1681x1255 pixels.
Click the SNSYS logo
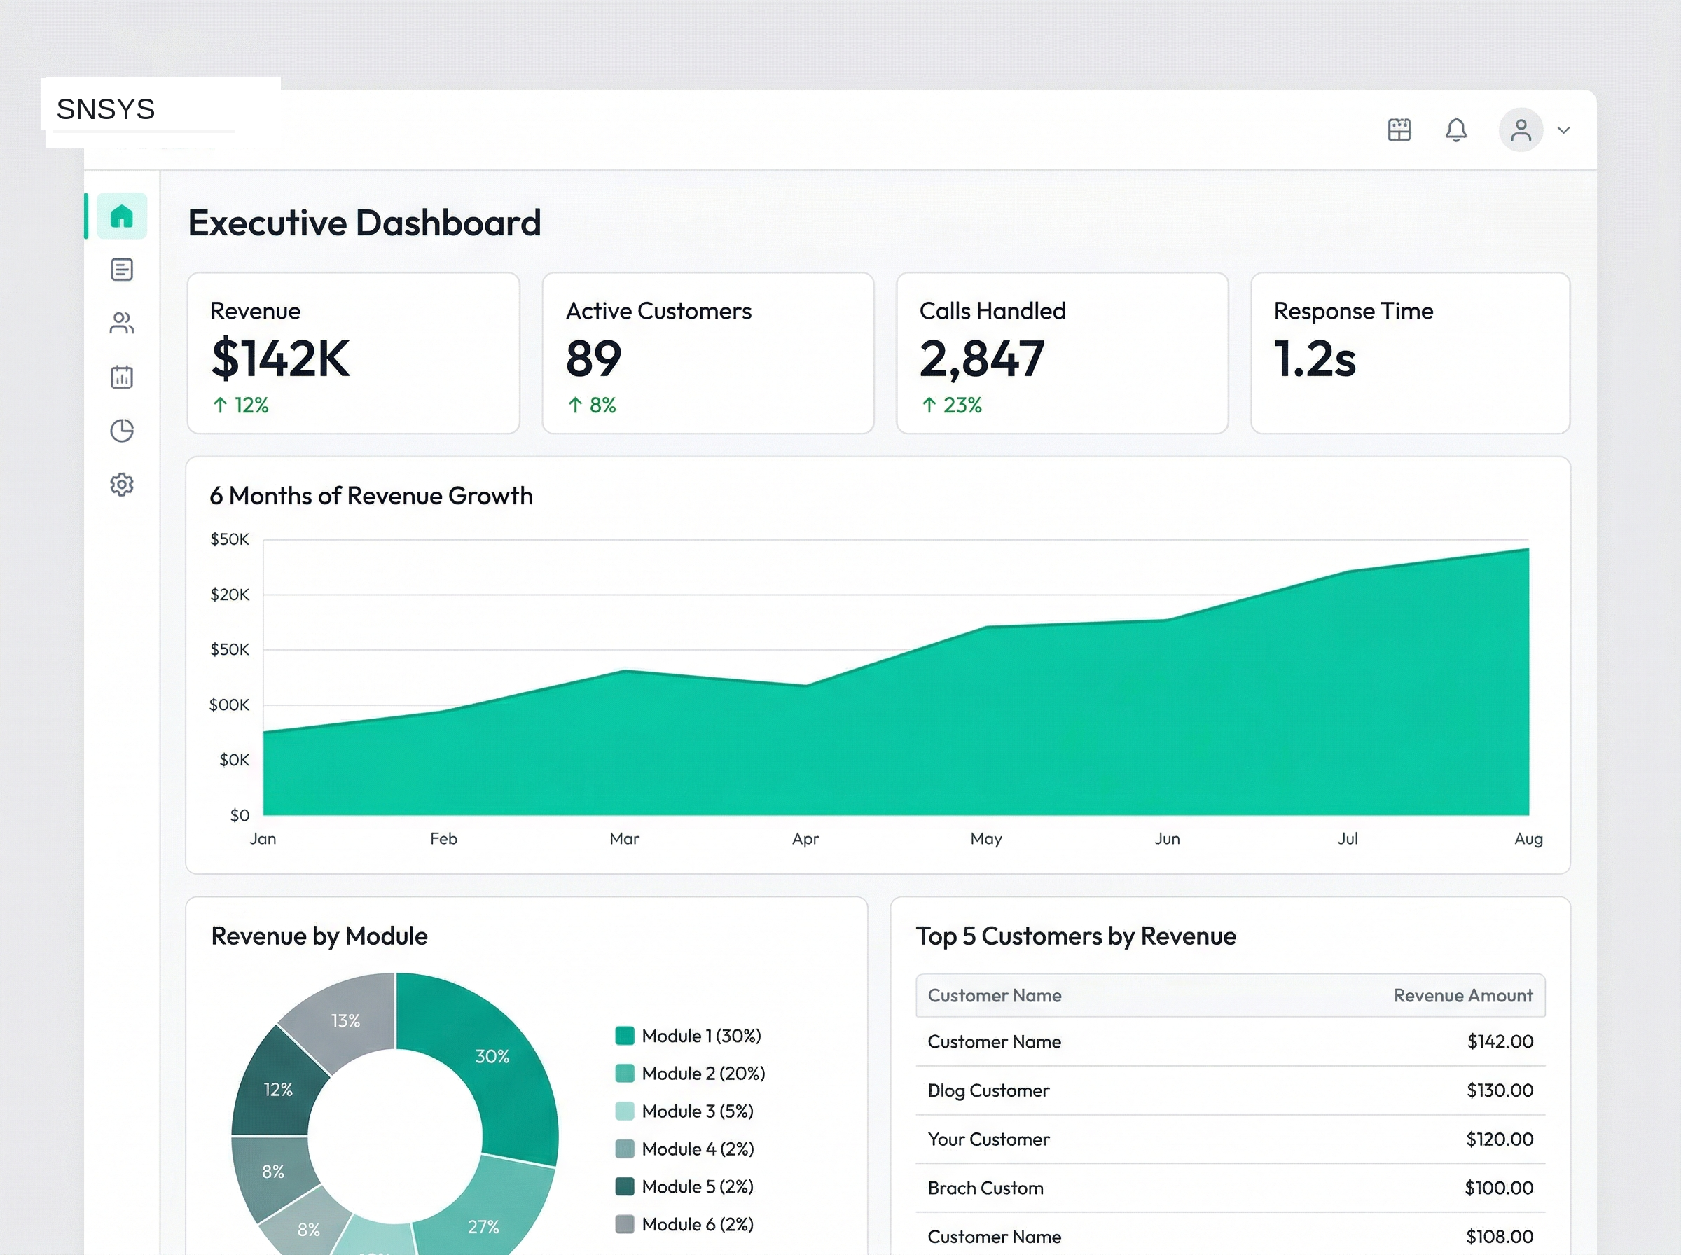[x=106, y=109]
